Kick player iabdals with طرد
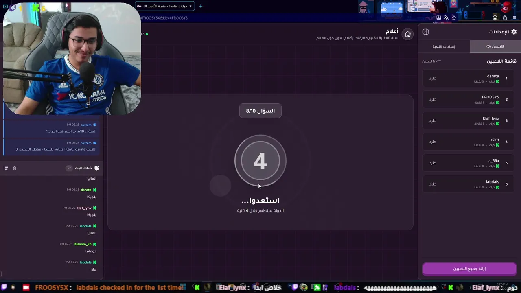 pyautogui.click(x=433, y=184)
